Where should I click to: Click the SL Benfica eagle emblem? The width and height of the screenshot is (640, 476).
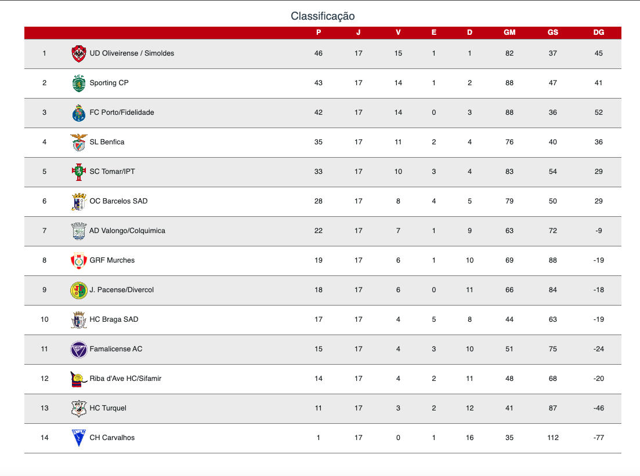coord(79,143)
